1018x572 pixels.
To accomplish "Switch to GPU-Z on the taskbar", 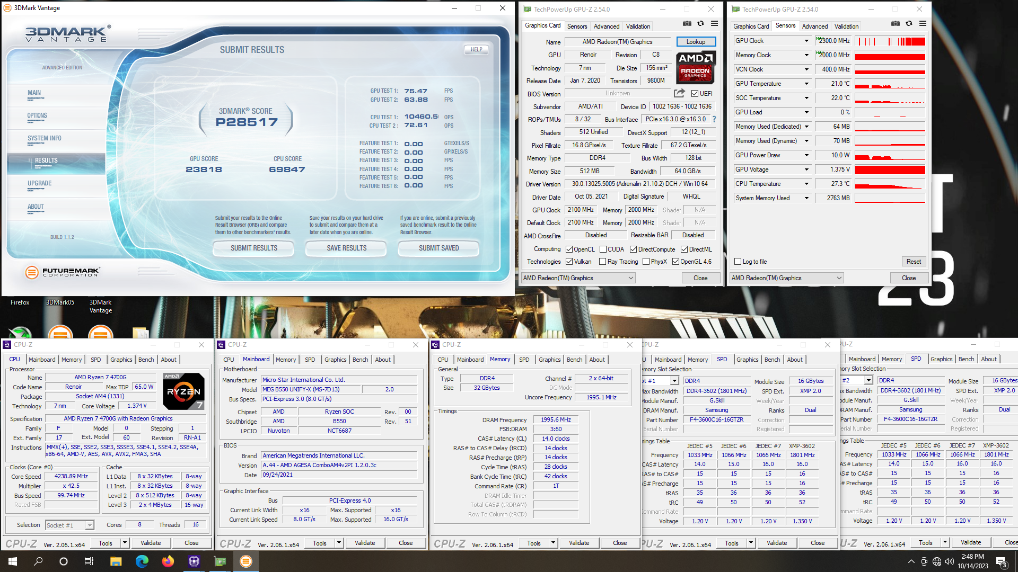I will click(220, 561).
